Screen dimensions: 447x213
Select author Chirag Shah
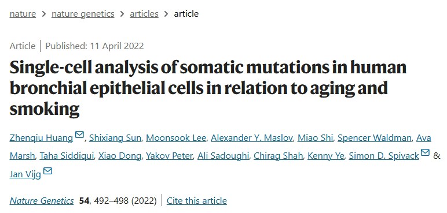[x=279, y=156]
